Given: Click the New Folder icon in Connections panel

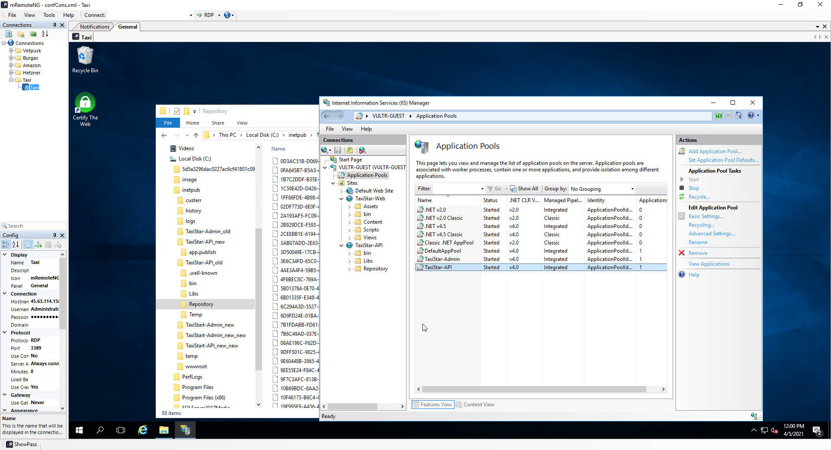Looking at the screenshot, I should 21,34.
